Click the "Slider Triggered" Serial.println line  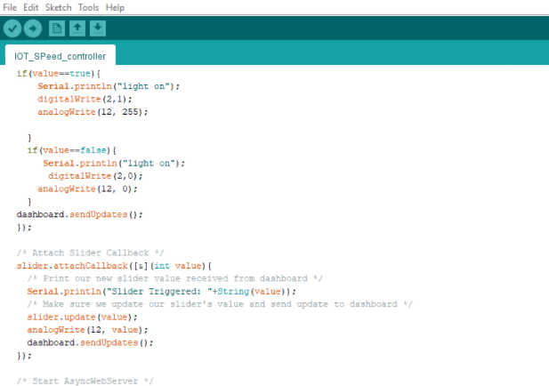click(x=160, y=291)
